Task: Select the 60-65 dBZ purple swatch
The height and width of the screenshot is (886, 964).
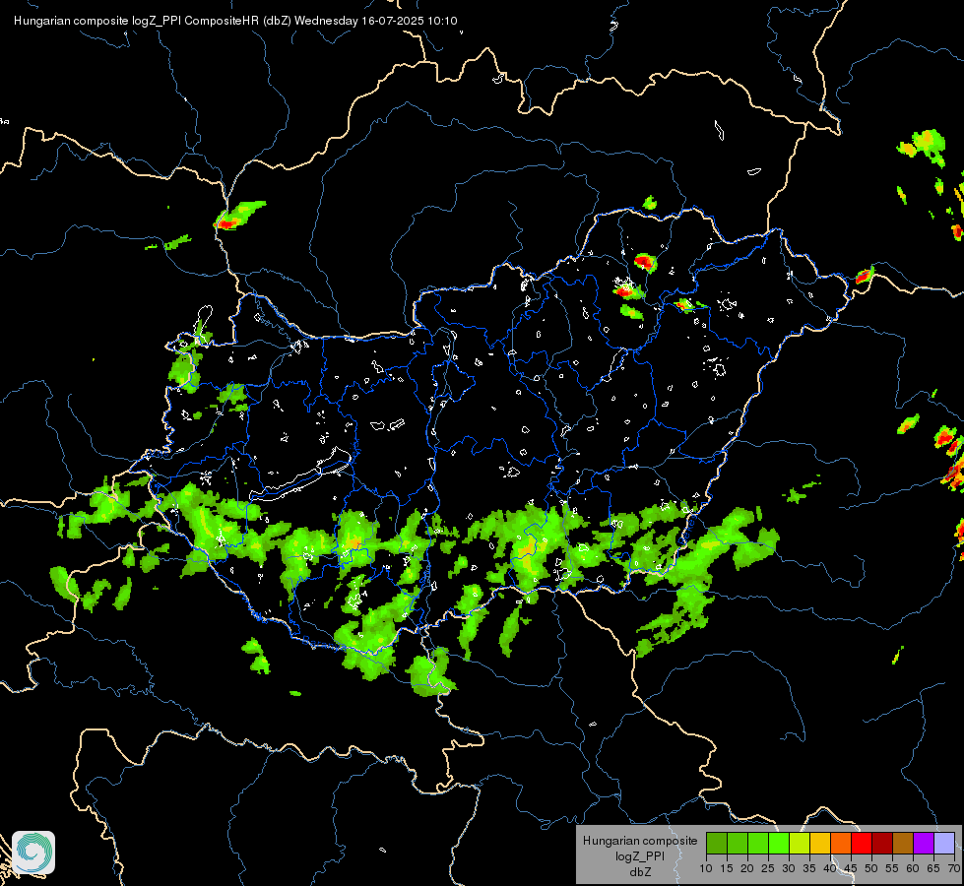Action: (924, 843)
